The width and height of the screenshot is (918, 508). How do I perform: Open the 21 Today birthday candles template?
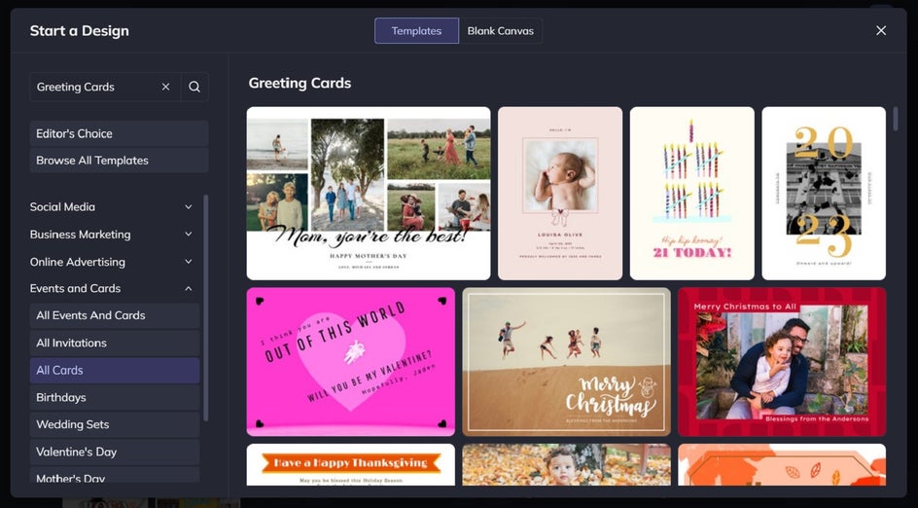692,194
